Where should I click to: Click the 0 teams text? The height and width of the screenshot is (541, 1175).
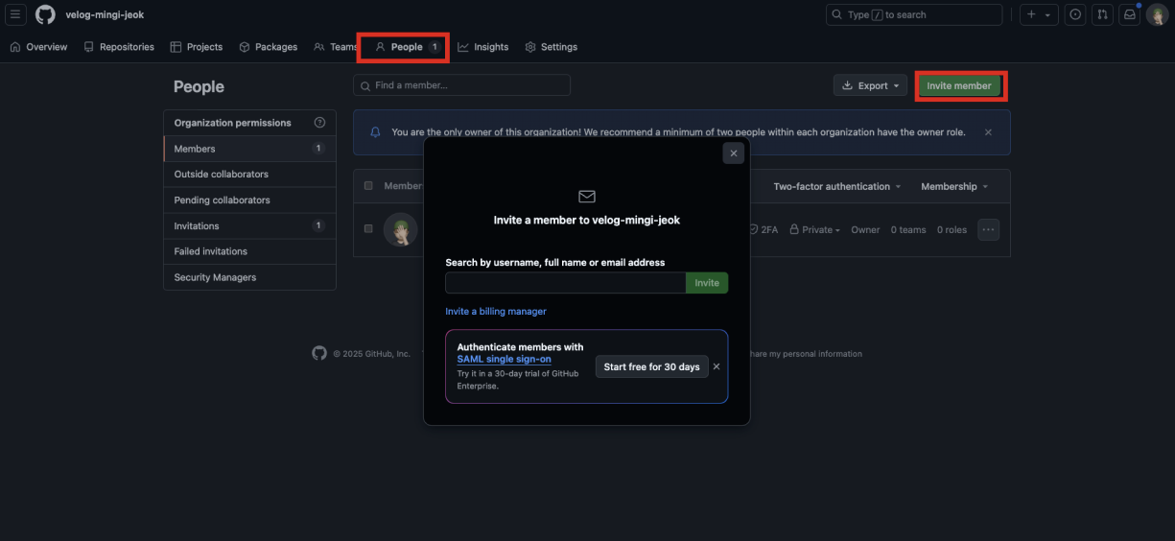point(908,230)
